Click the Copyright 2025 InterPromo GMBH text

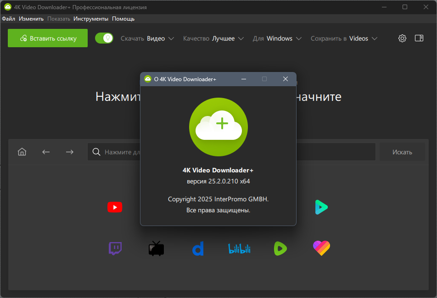point(218,199)
